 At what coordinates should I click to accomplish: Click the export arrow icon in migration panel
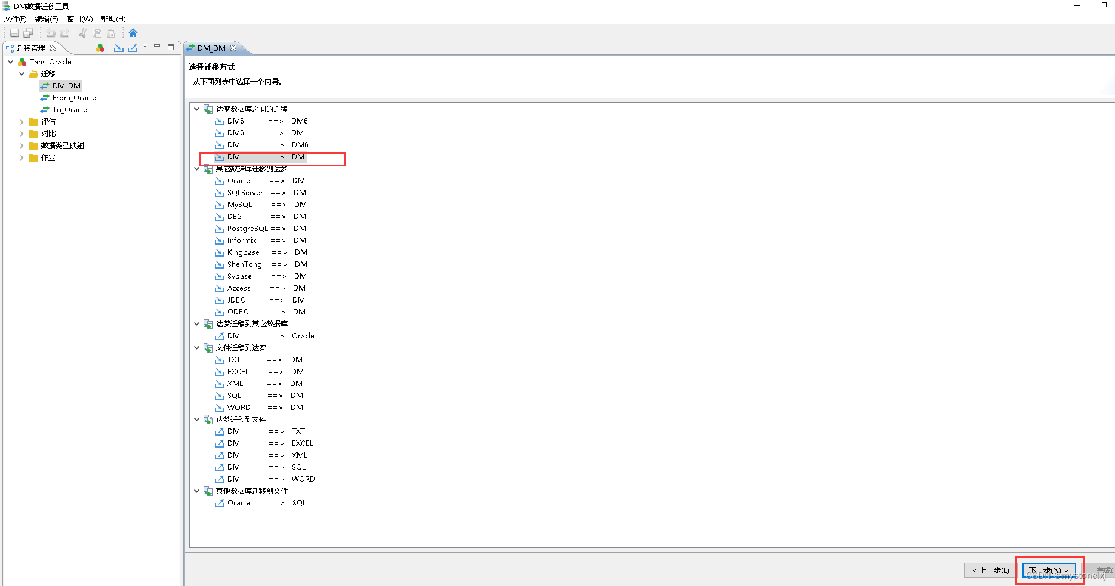click(133, 48)
